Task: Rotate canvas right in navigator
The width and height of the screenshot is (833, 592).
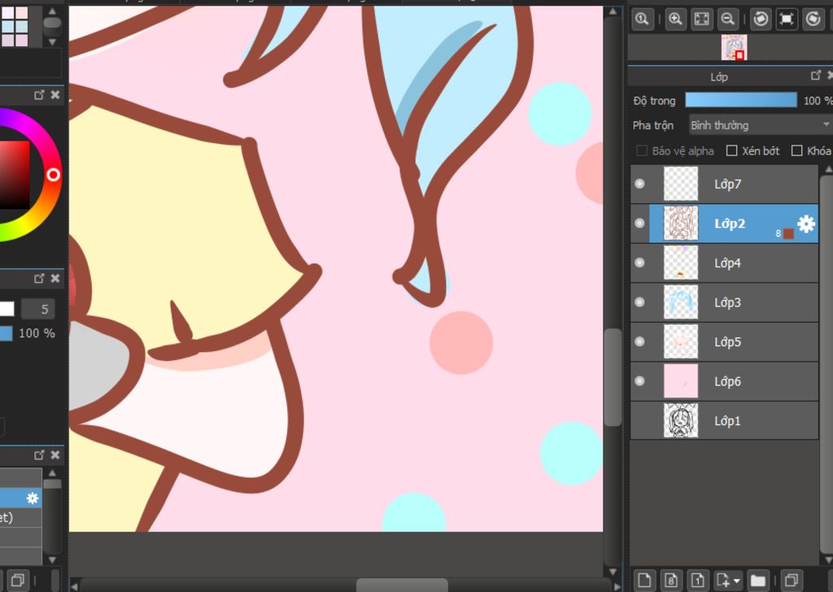Action: point(813,19)
